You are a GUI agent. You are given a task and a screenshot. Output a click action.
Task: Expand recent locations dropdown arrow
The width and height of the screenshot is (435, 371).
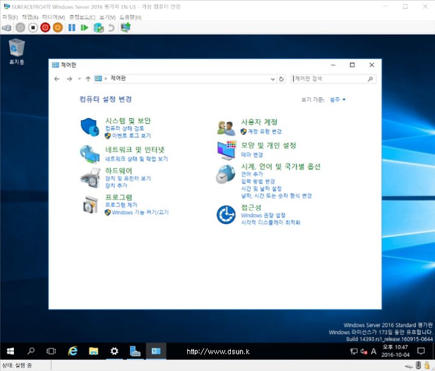point(79,79)
